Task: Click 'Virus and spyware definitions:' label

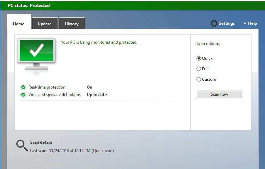Action: coord(55,95)
